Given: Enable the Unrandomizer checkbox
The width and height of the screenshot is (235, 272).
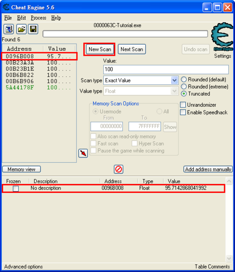Looking at the screenshot, I should [183, 105].
